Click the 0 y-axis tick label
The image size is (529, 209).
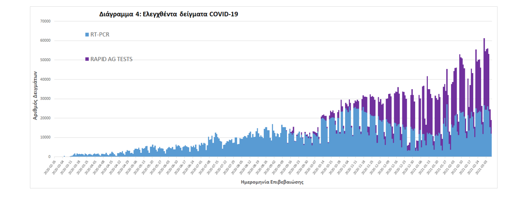(49, 157)
